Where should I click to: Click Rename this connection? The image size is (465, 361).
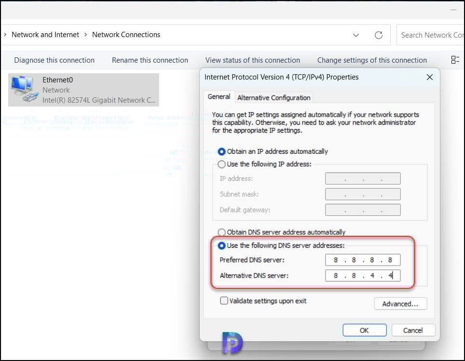pyautogui.click(x=150, y=60)
